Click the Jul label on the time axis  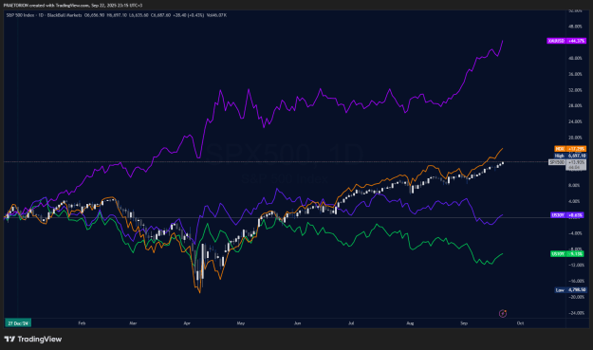(x=351, y=323)
